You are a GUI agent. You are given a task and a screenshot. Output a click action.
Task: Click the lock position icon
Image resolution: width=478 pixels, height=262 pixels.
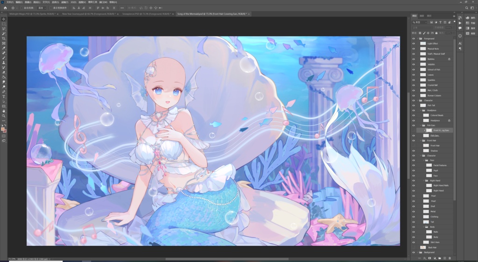click(428, 33)
